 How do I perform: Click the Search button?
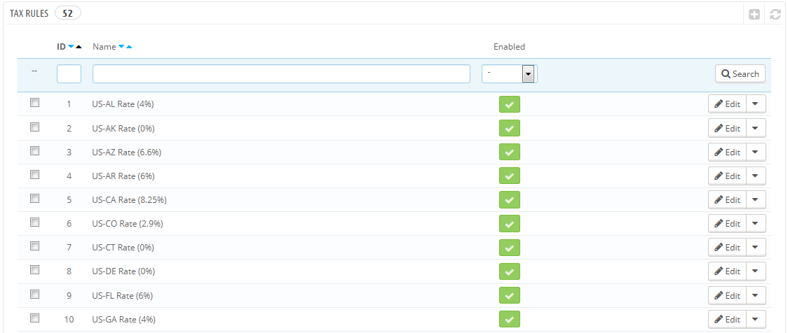[740, 73]
